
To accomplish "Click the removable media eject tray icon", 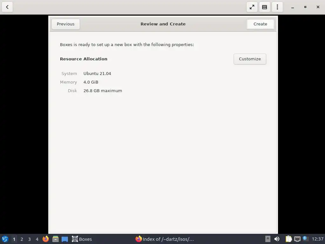I will (268, 239).
